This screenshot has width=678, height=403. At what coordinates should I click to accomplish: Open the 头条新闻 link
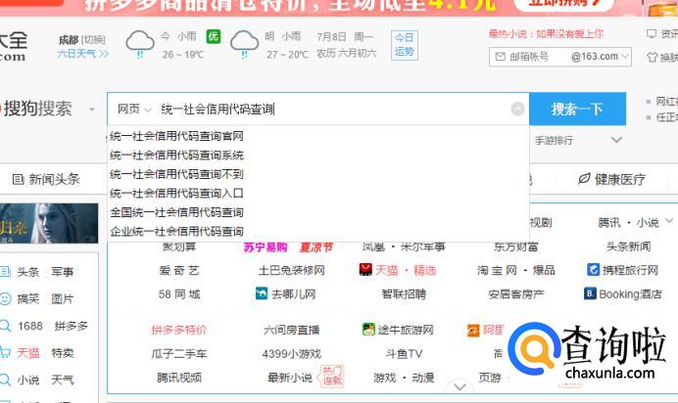pos(628,246)
